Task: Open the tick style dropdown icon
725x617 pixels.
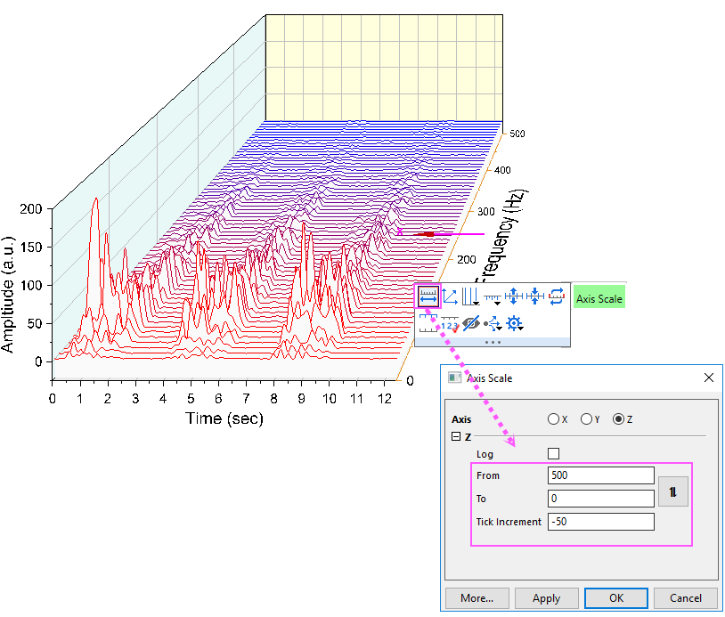Action: tap(493, 298)
